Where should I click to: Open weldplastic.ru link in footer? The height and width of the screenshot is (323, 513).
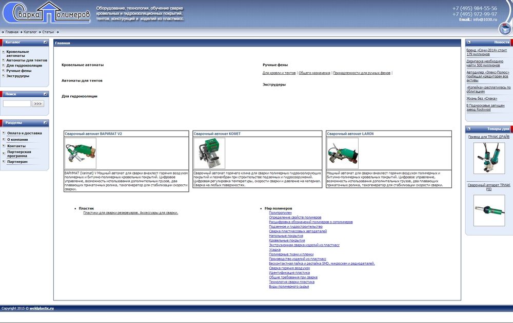tap(42, 308)
